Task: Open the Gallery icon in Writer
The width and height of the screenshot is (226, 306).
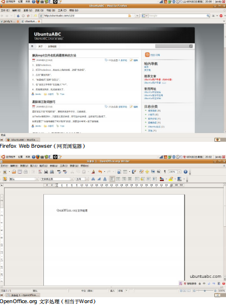Action: point(153,172)
